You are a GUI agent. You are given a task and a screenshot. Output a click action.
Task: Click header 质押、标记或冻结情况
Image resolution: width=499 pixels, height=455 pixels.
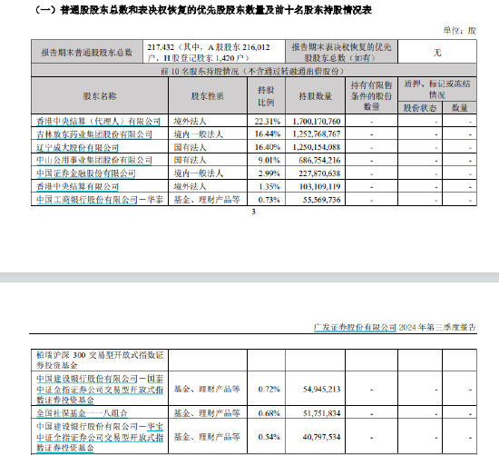coord(437,89)
